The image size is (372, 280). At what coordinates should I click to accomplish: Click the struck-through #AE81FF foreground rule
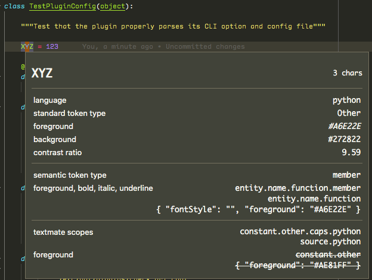click(298, 265)
